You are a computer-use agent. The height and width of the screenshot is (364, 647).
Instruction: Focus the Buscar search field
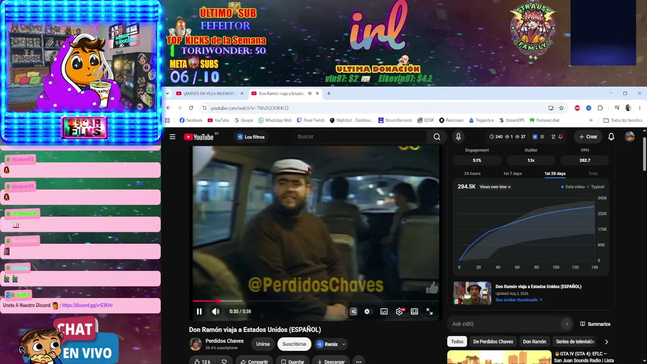(x=360, y=136)
